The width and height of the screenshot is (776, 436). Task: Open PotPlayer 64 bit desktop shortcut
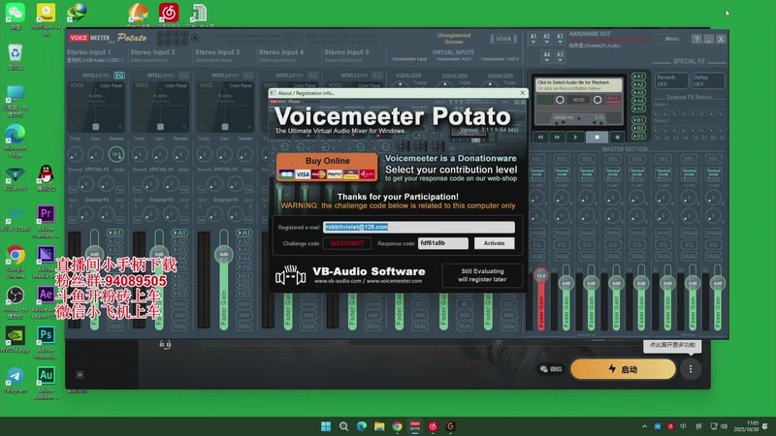point(46,18)
